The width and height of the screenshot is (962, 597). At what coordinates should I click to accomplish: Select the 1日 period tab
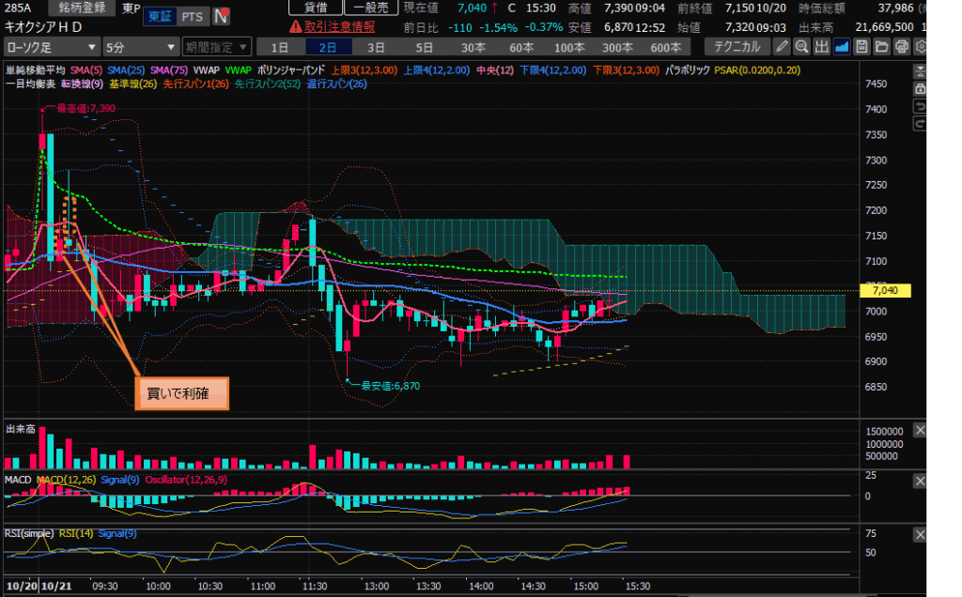click(280, 46)
